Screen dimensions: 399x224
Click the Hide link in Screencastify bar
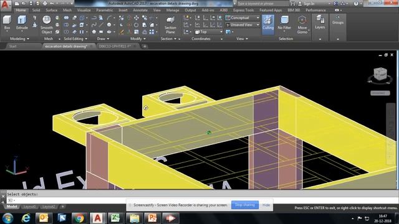click(266, 205)
